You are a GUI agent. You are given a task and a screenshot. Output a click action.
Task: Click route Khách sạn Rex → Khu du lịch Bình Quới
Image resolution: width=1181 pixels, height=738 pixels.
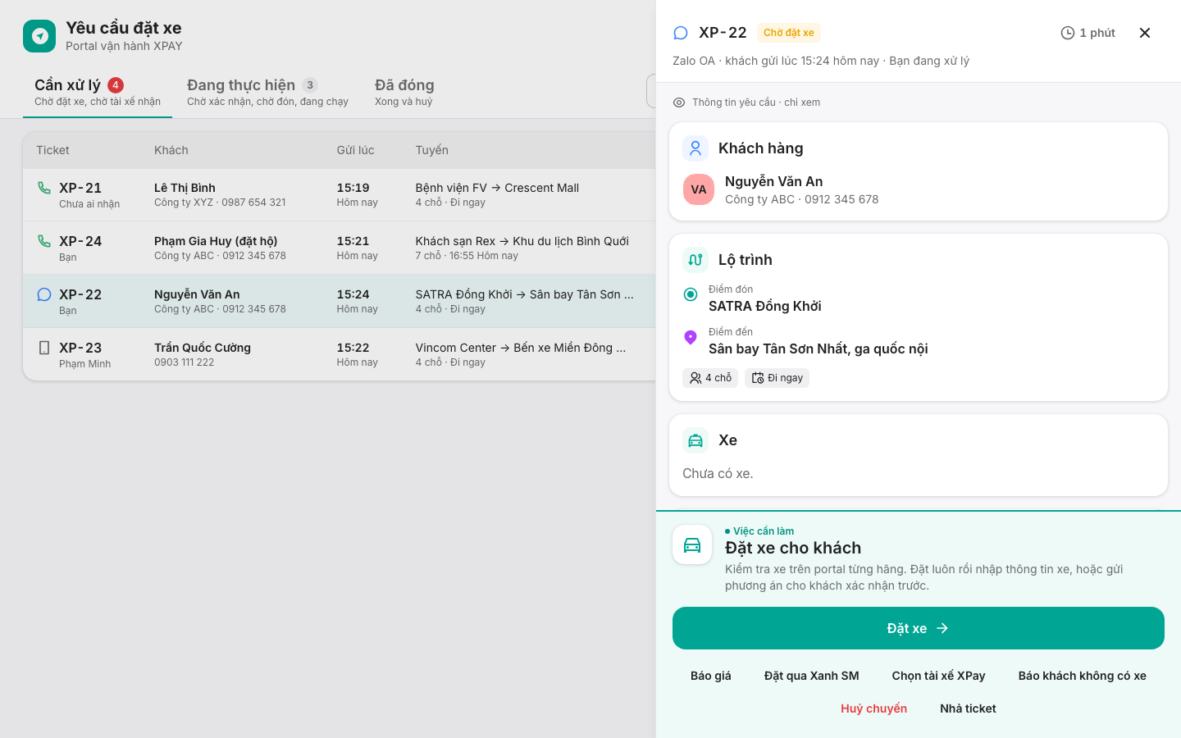point(522,241)
